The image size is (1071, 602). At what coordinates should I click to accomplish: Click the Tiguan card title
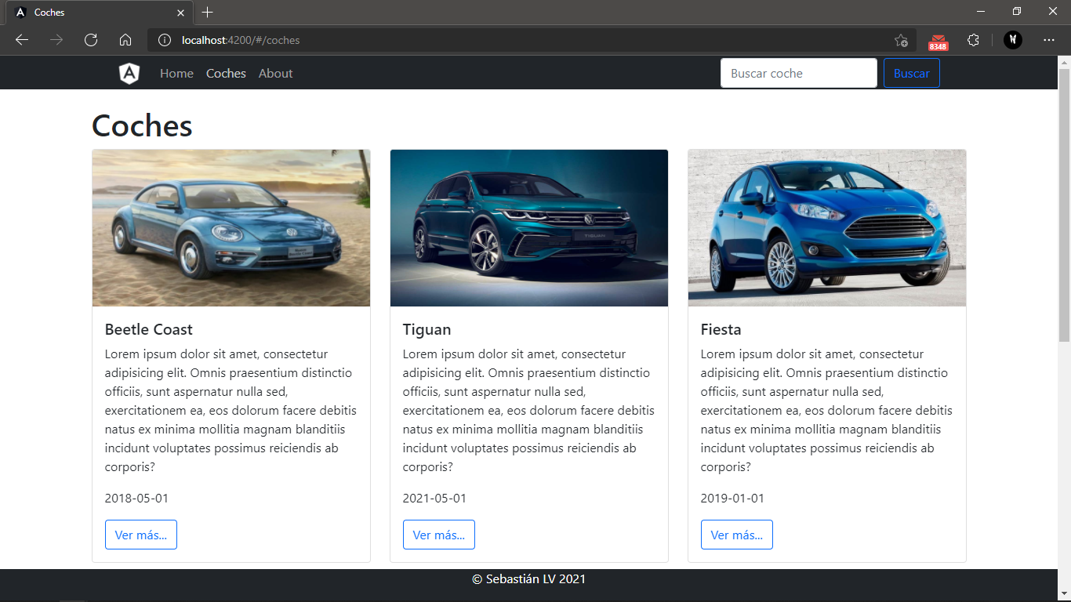[427, 329]
